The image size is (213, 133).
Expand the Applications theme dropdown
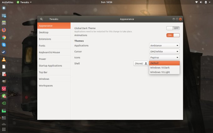(x=164, y=46)
